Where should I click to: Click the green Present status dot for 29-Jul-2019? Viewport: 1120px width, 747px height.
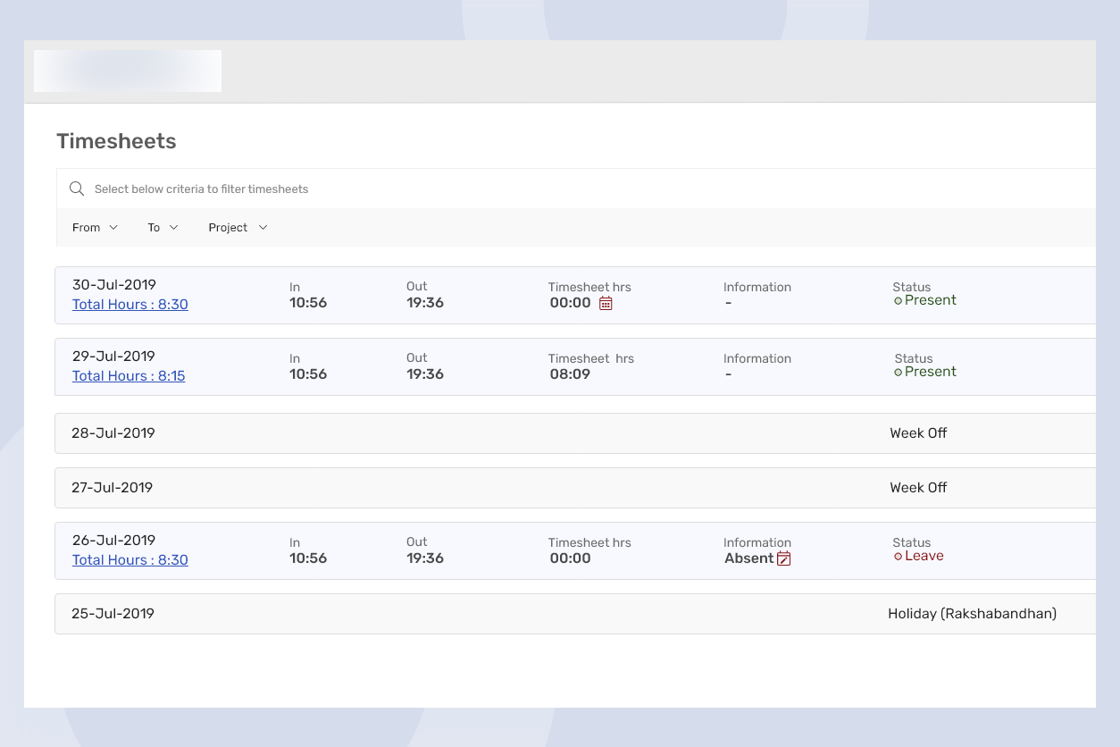point(898,373)
